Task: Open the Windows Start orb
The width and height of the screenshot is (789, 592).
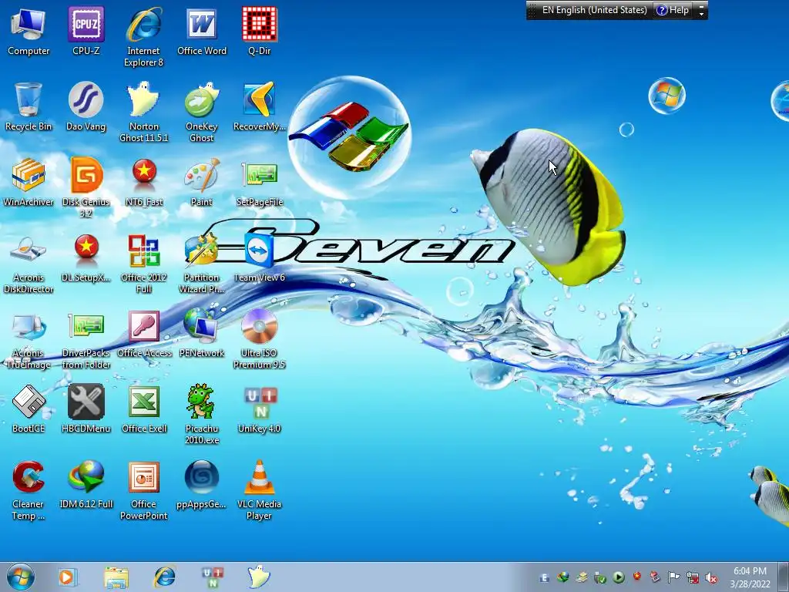Action: 21,577
